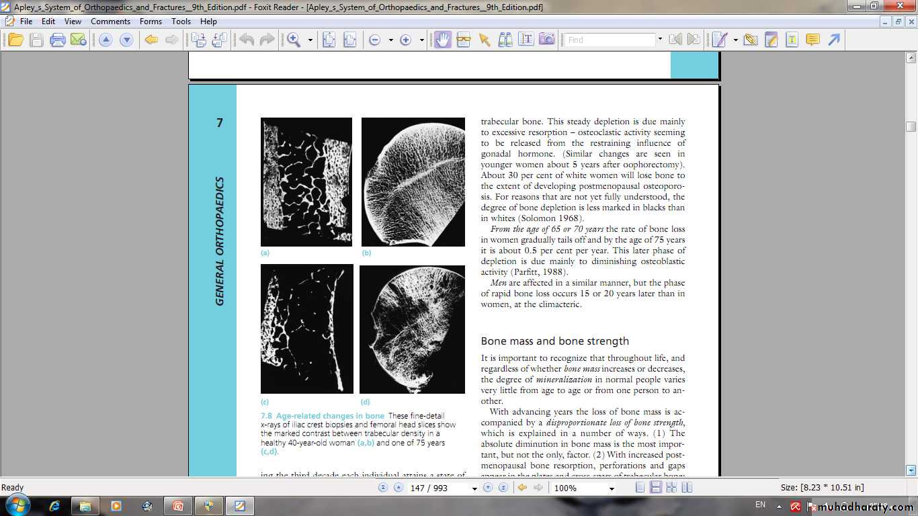Open the Tools menu
Image resolution: width=918 pixels, height=516 pixels.
tap(181, 21)
